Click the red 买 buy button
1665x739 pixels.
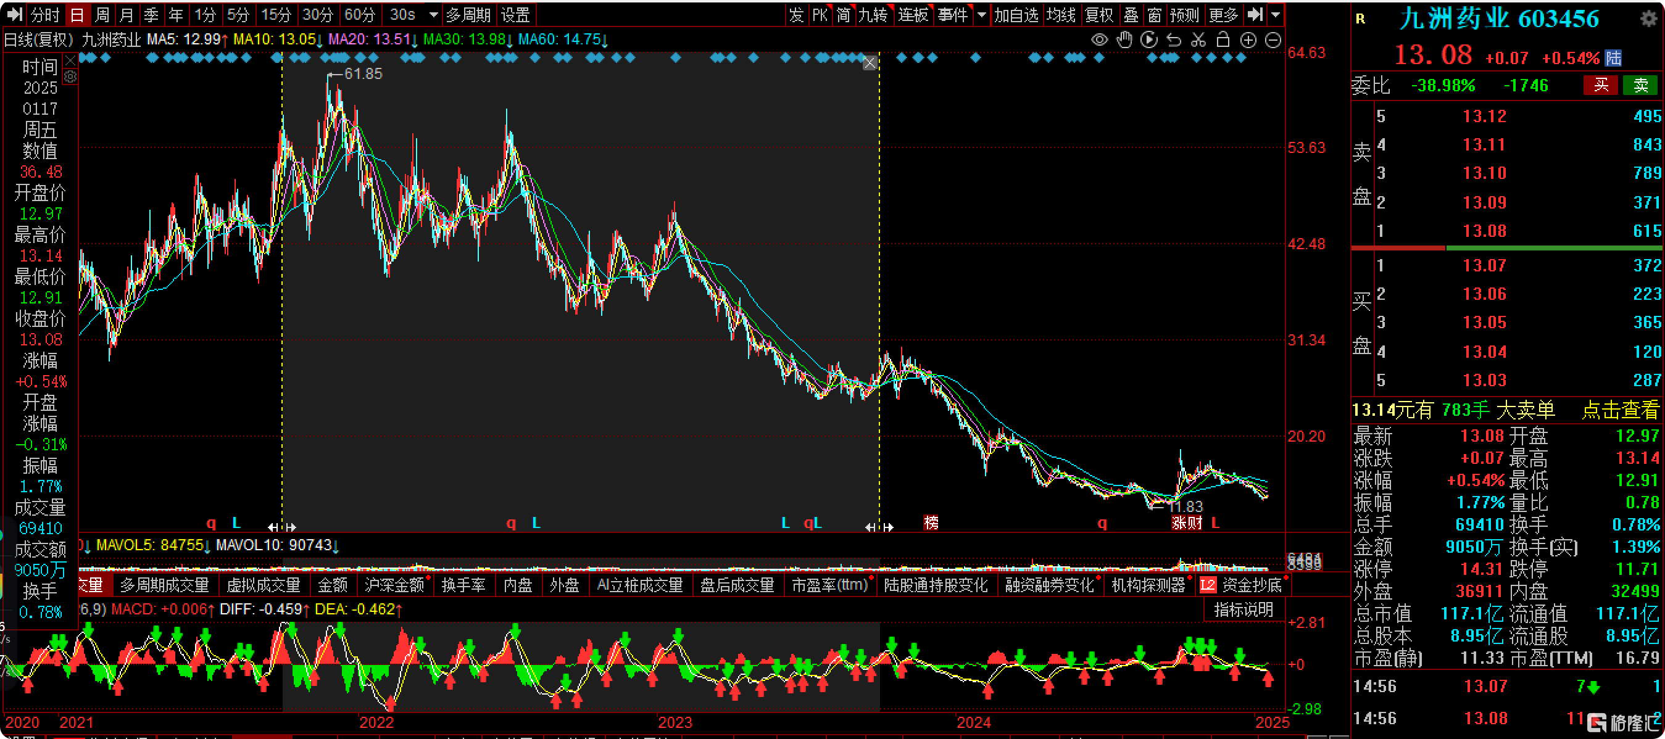1600,85
